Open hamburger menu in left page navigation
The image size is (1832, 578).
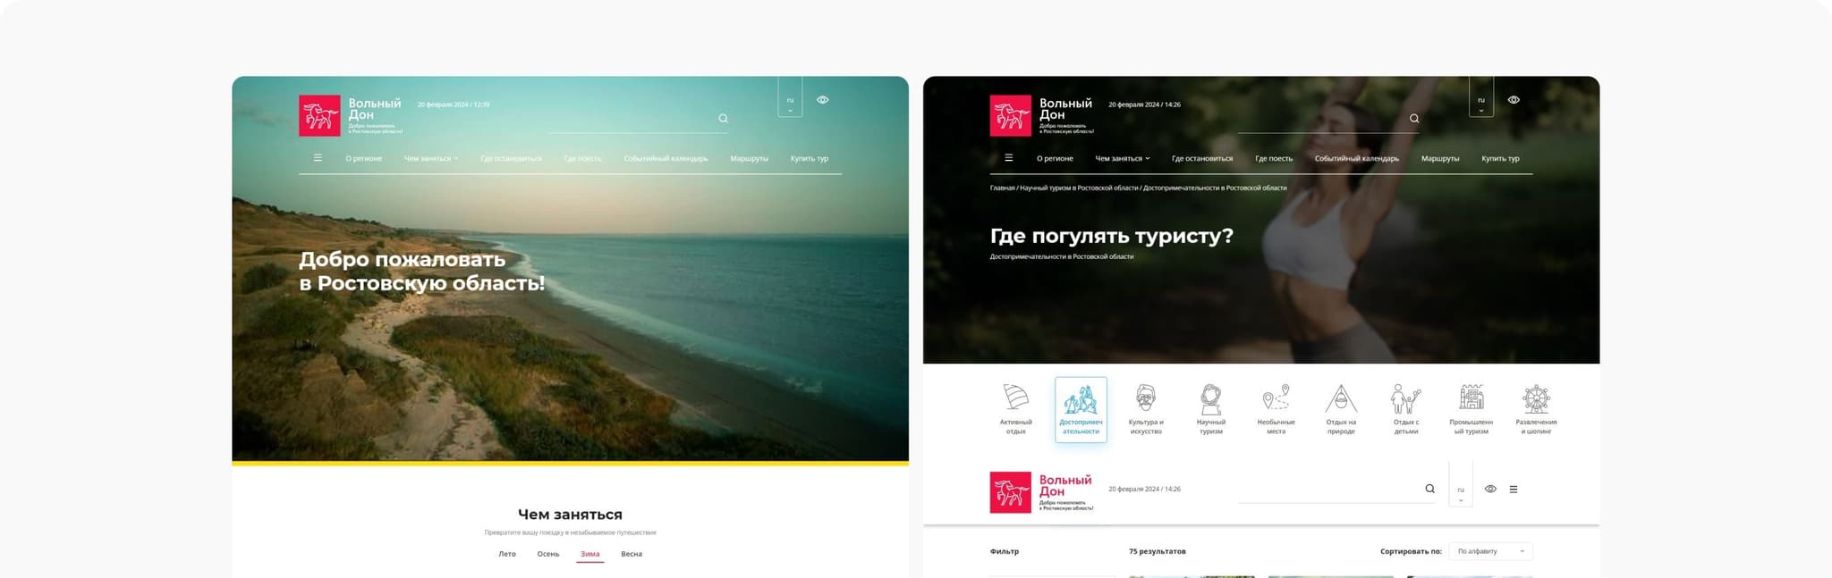tap(318, 158)
